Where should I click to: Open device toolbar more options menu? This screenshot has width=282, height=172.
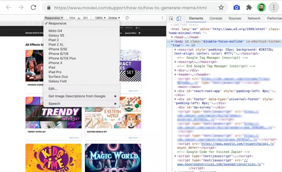162,18
